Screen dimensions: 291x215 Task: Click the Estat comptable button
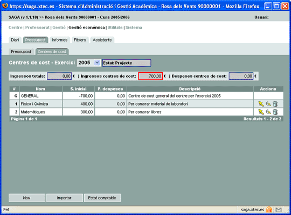click(102, 198)
